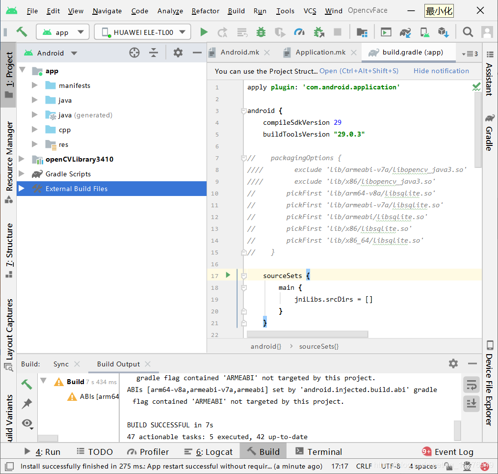Debug the app with the bug icon
498x474 pixels.
(261, 32)
